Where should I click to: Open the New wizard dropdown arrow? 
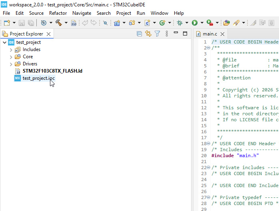(x=14, y=23)
